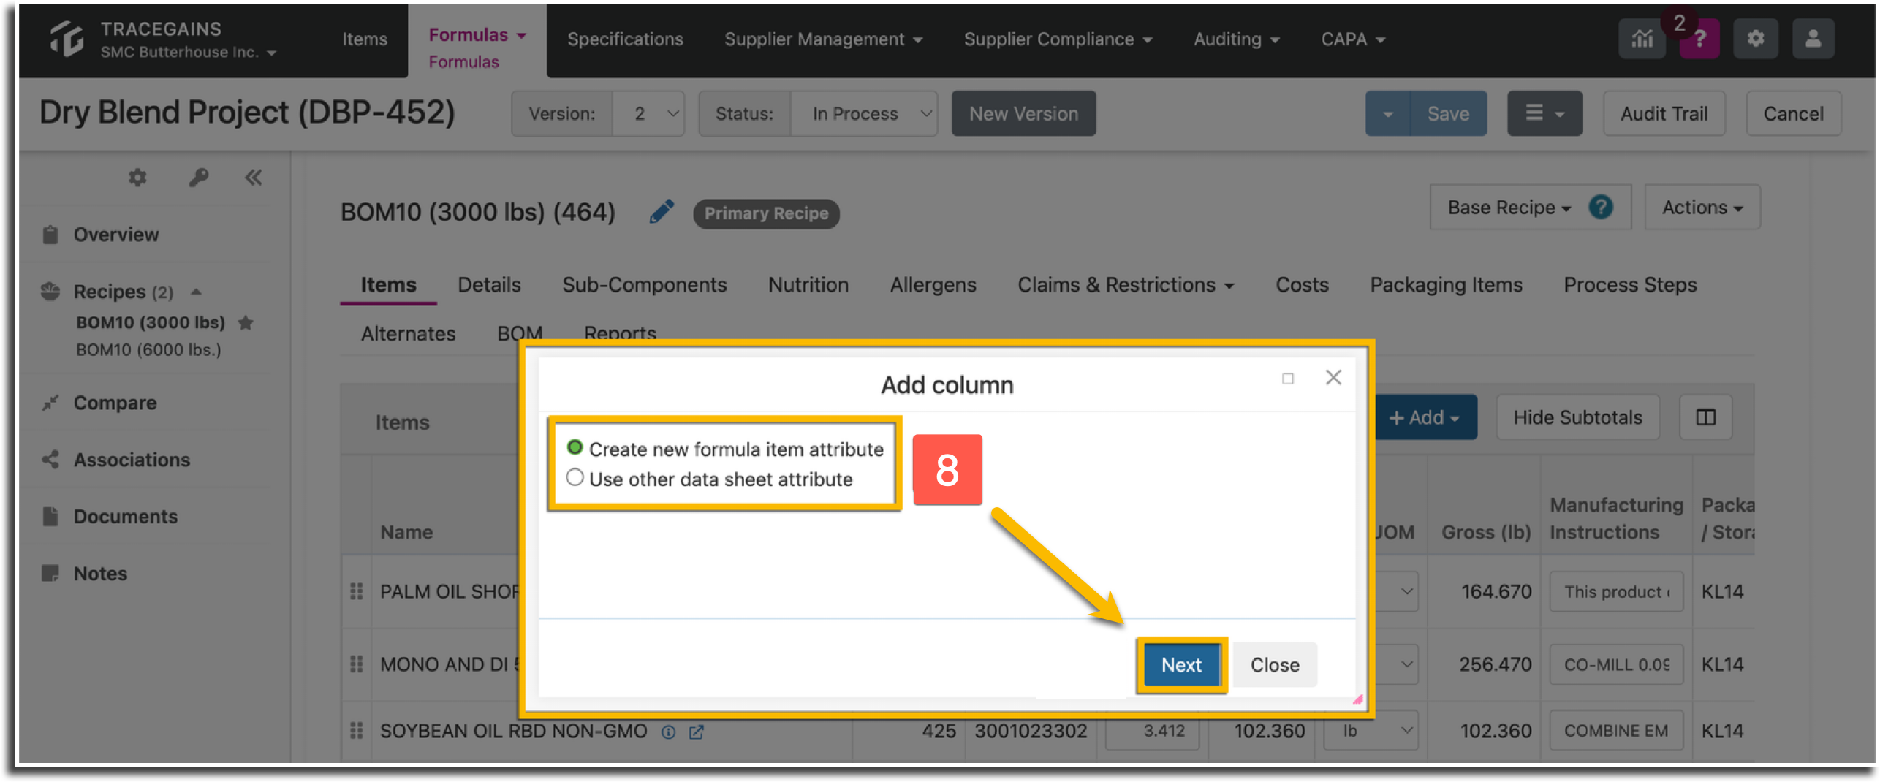
Task: Switch to the Sub-Components tab
Action: click(644, 284)
